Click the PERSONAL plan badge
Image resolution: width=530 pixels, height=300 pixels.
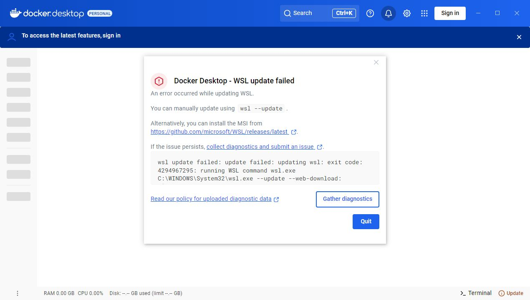[100, 13]
